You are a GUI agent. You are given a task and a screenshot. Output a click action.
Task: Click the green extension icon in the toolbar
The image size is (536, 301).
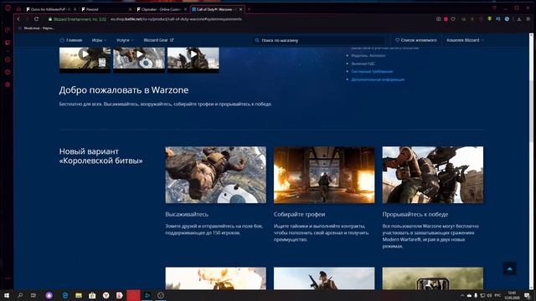(489, 19)
